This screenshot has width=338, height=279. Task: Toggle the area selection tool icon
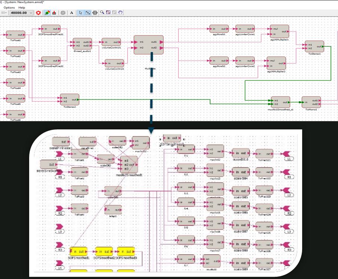tap(88, 13)
